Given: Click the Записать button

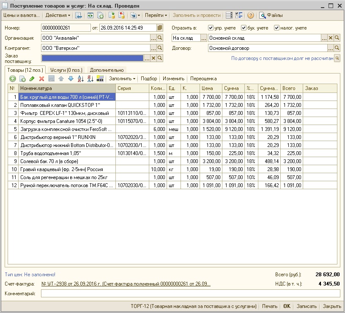Looking at the screenshot, I should click(x=307, y=306).
